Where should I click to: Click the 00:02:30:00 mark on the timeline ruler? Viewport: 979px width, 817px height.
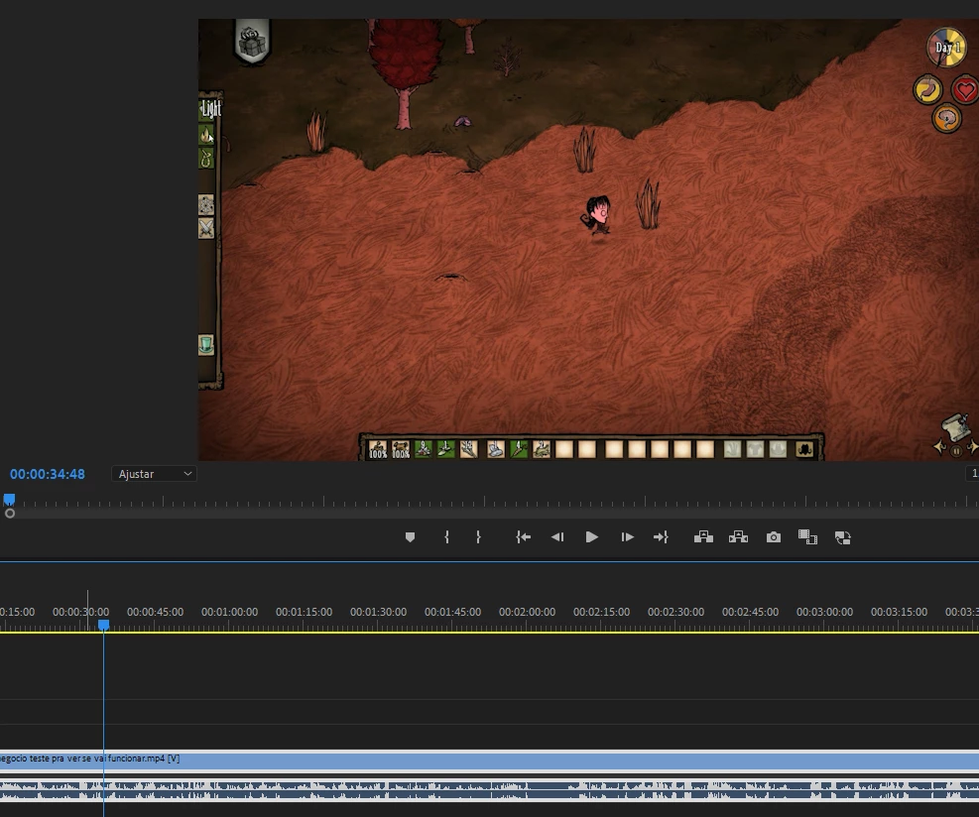point(675,613)
